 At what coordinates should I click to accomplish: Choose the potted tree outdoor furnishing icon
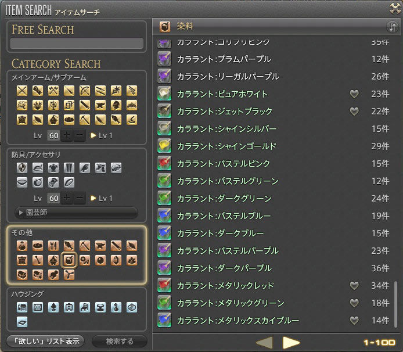click(53, 307)
